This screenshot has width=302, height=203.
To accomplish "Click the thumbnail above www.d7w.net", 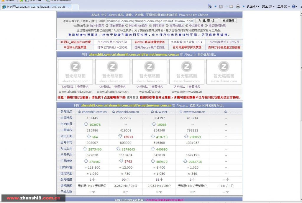I will 150,71.
